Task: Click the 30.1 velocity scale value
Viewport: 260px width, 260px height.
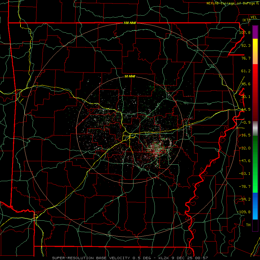Action: pyautogui.click(x=246, y=97)
